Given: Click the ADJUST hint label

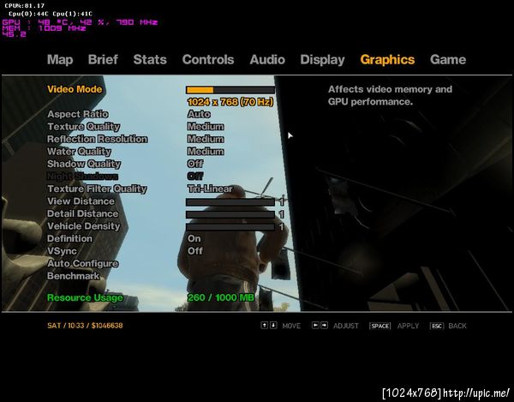Looking at the screenshot, I should tap(346, 326).
